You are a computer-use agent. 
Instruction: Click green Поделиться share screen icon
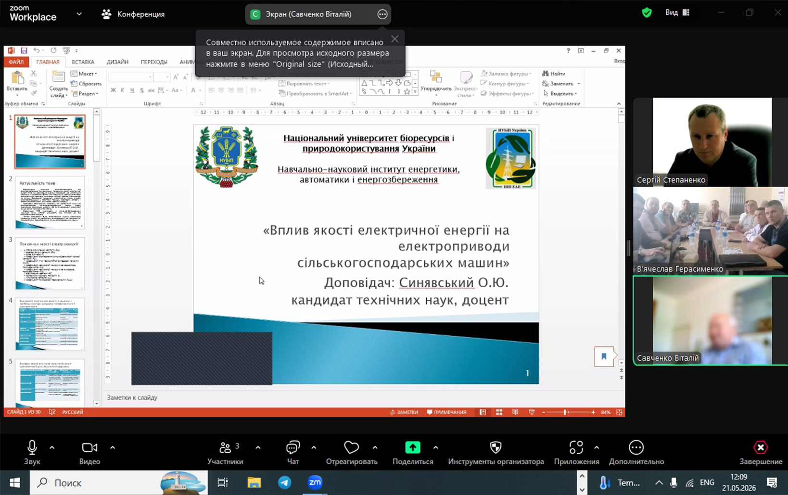[x=413, y=447]
